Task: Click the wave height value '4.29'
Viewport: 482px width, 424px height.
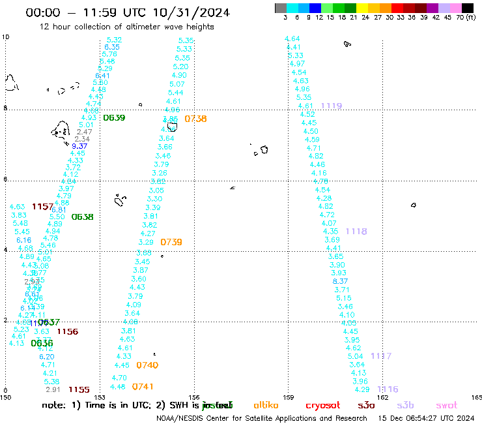Action: [x=362, y=389]
